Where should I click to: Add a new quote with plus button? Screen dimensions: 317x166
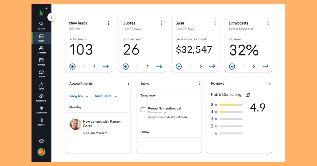click(126, 67)
